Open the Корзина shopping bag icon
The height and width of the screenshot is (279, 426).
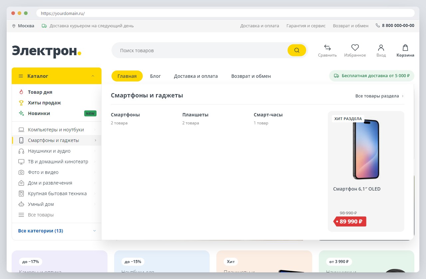[405, 48]
